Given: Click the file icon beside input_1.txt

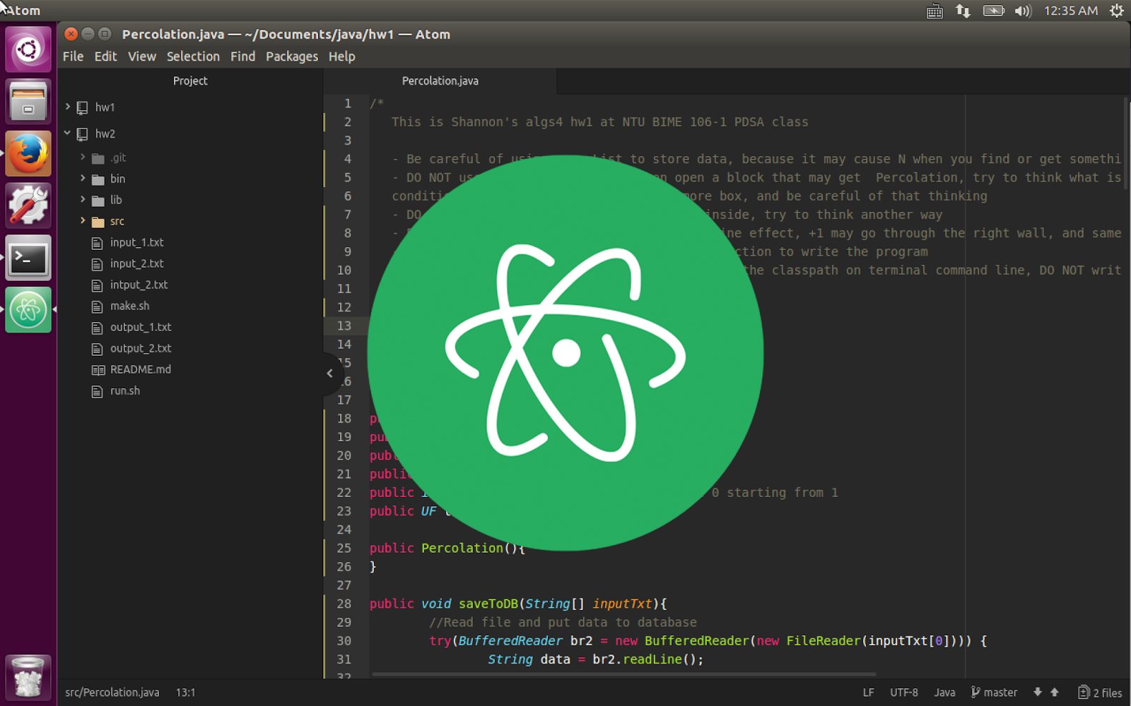Looking at the screenshot, I should click(x=98, y=243).
